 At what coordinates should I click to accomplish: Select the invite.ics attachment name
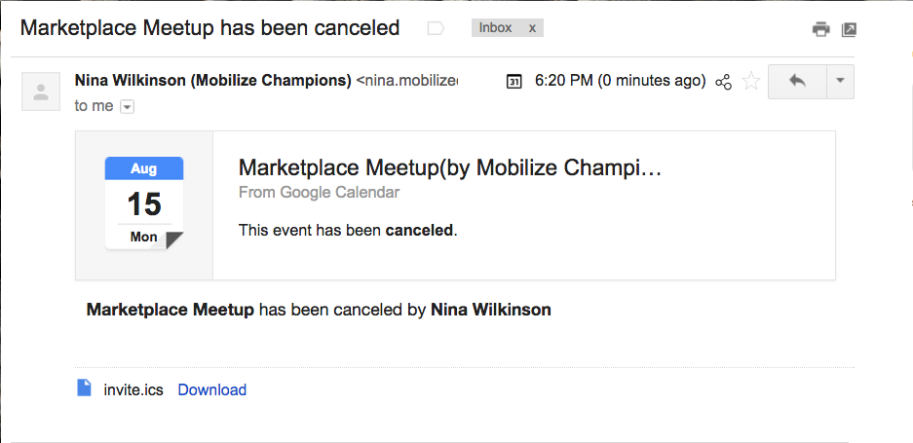[x=133, y=389]
